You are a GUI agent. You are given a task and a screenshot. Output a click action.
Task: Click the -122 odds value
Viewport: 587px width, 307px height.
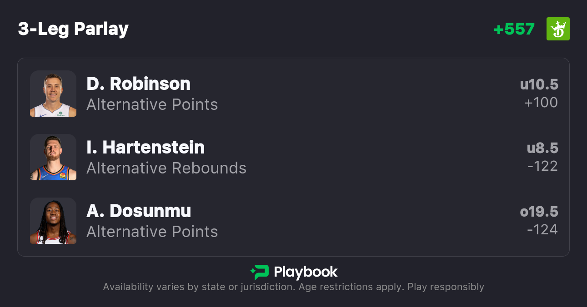tap(542, 166)
